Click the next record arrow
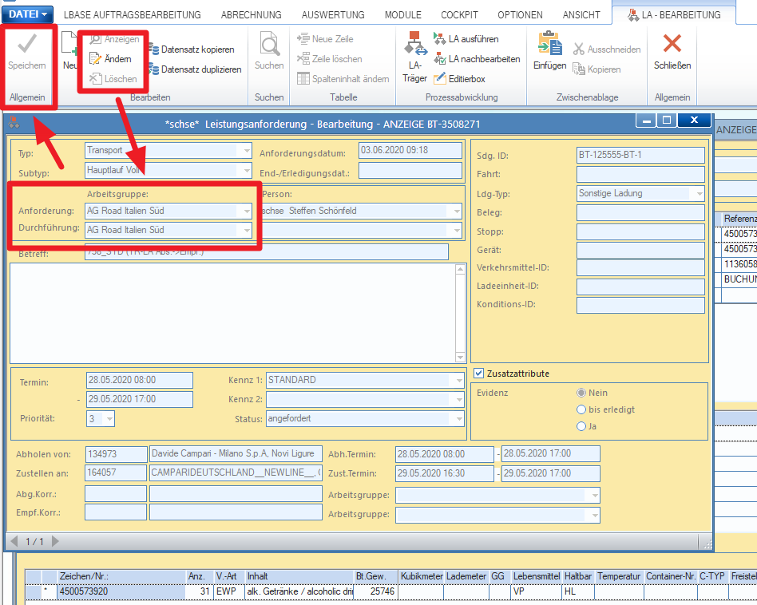757x605 pixels. pyautogui.click(x=56, y=541)
